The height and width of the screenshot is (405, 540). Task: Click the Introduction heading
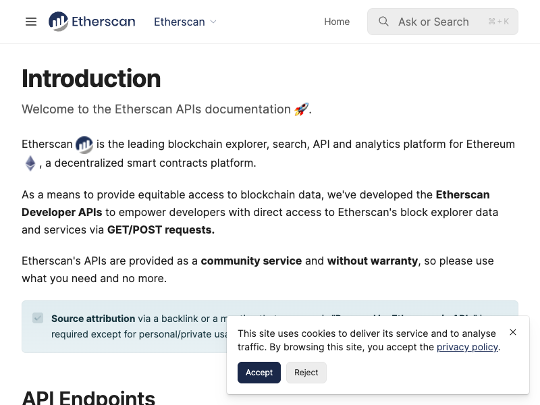point(91,78)
